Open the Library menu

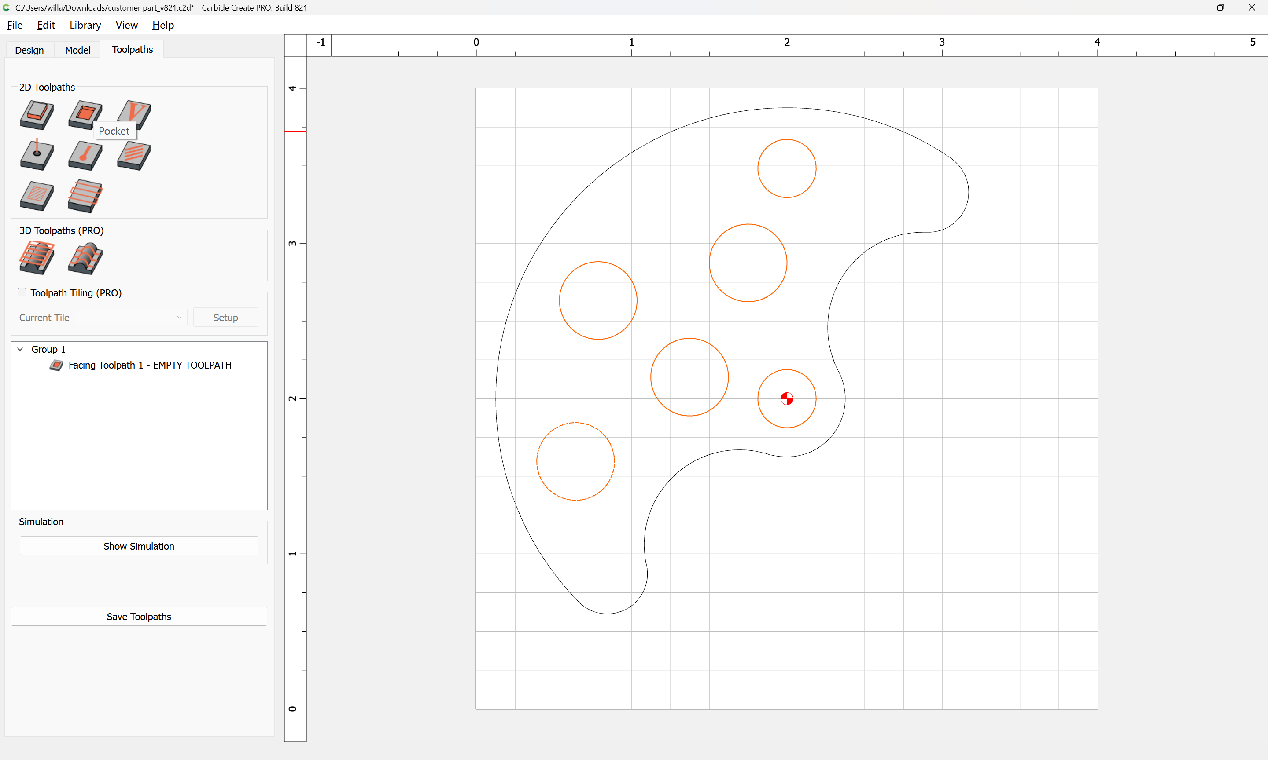(x=85, y=25)
